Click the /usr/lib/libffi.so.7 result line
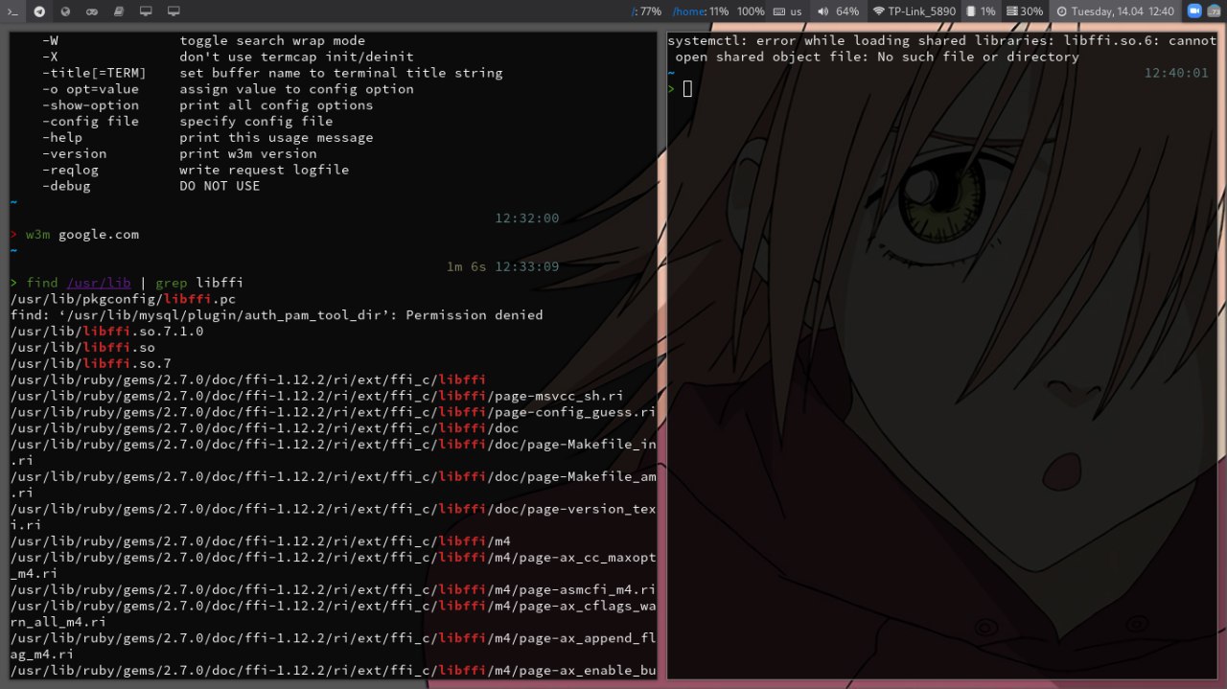The image size is (1227, 689). pos(90,363)
